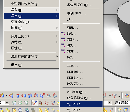Click rotate WCS icon with blue arrows
The width and height of the screenshot is (130, 112).
coord(53,103)
